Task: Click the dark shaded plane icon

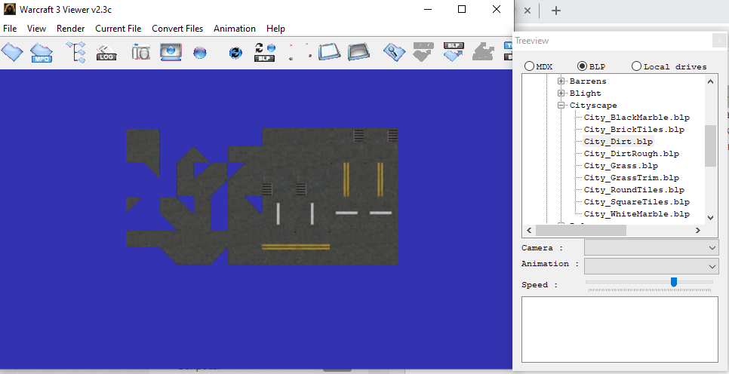Action: [x=358, y=51]
